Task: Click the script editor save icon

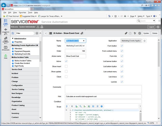Action: (x=93, y=106)
